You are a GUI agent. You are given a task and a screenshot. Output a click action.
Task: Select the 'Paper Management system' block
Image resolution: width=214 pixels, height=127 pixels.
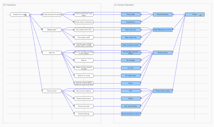click(163, 30)
